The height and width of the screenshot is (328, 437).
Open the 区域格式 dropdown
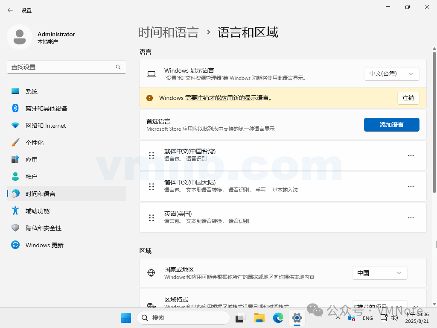pyautogui.click(x=379, y=305)
